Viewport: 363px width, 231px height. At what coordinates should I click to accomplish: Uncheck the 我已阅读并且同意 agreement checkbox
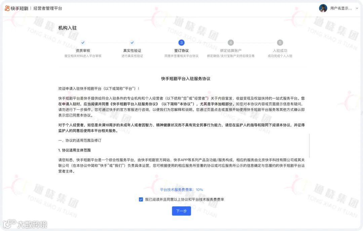pos(141,199)
